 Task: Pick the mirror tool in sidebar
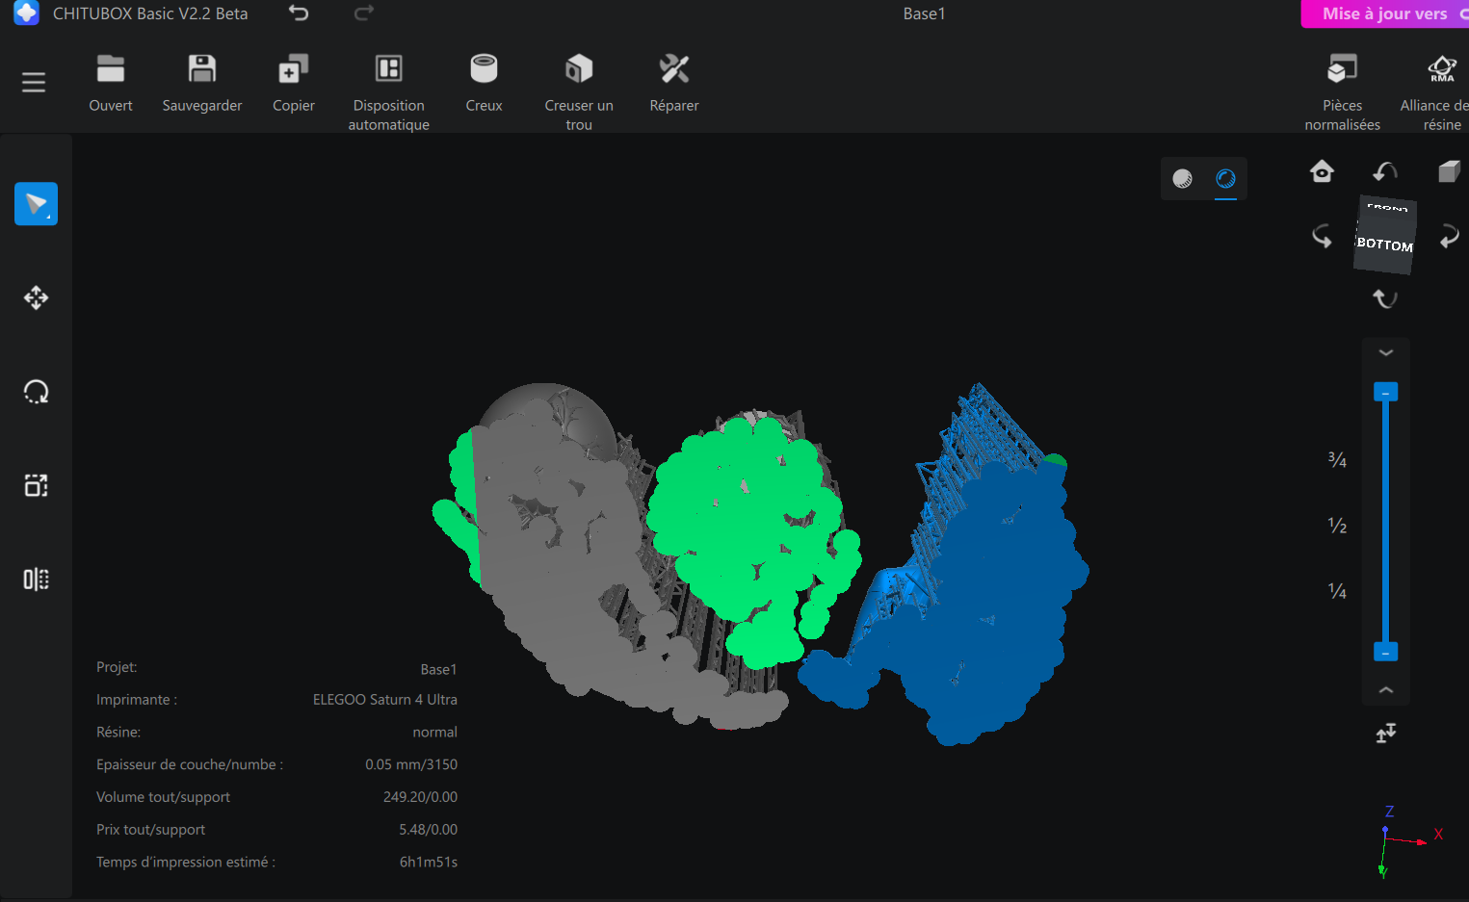tap(36, 580)
